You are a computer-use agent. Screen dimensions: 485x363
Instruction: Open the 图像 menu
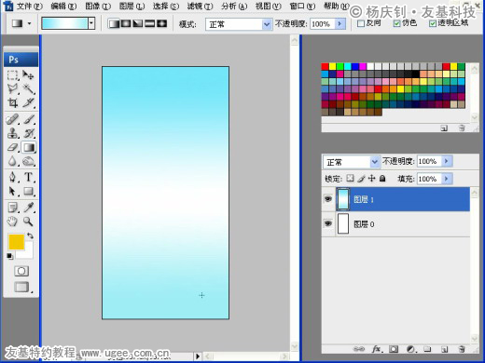coord(98,7)
